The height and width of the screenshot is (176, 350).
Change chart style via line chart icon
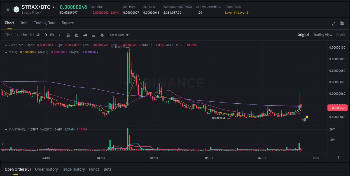click(76, 35)
